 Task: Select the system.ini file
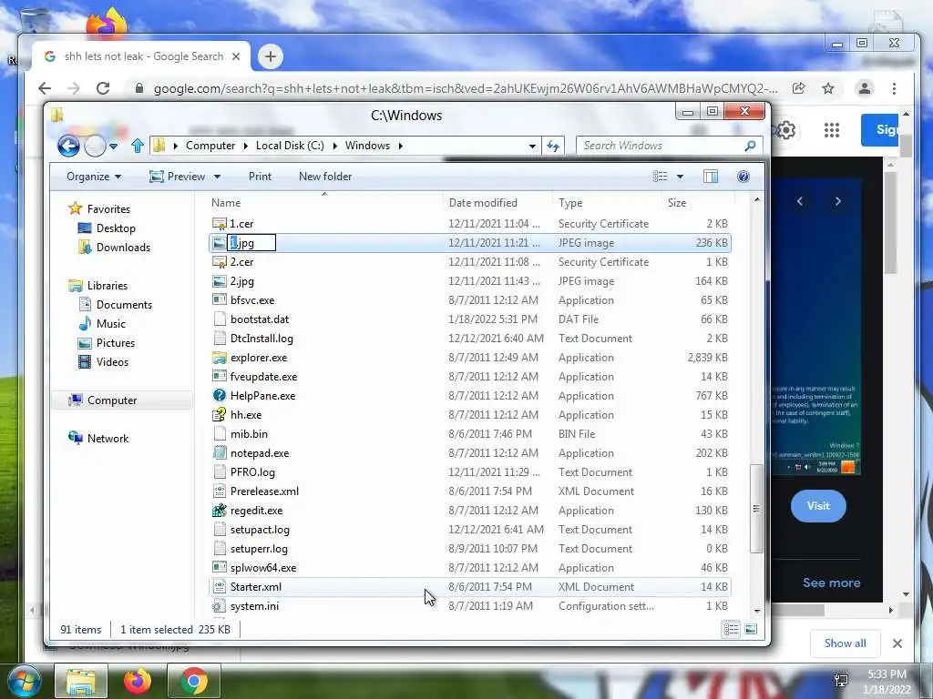click(x=470, y=606)
